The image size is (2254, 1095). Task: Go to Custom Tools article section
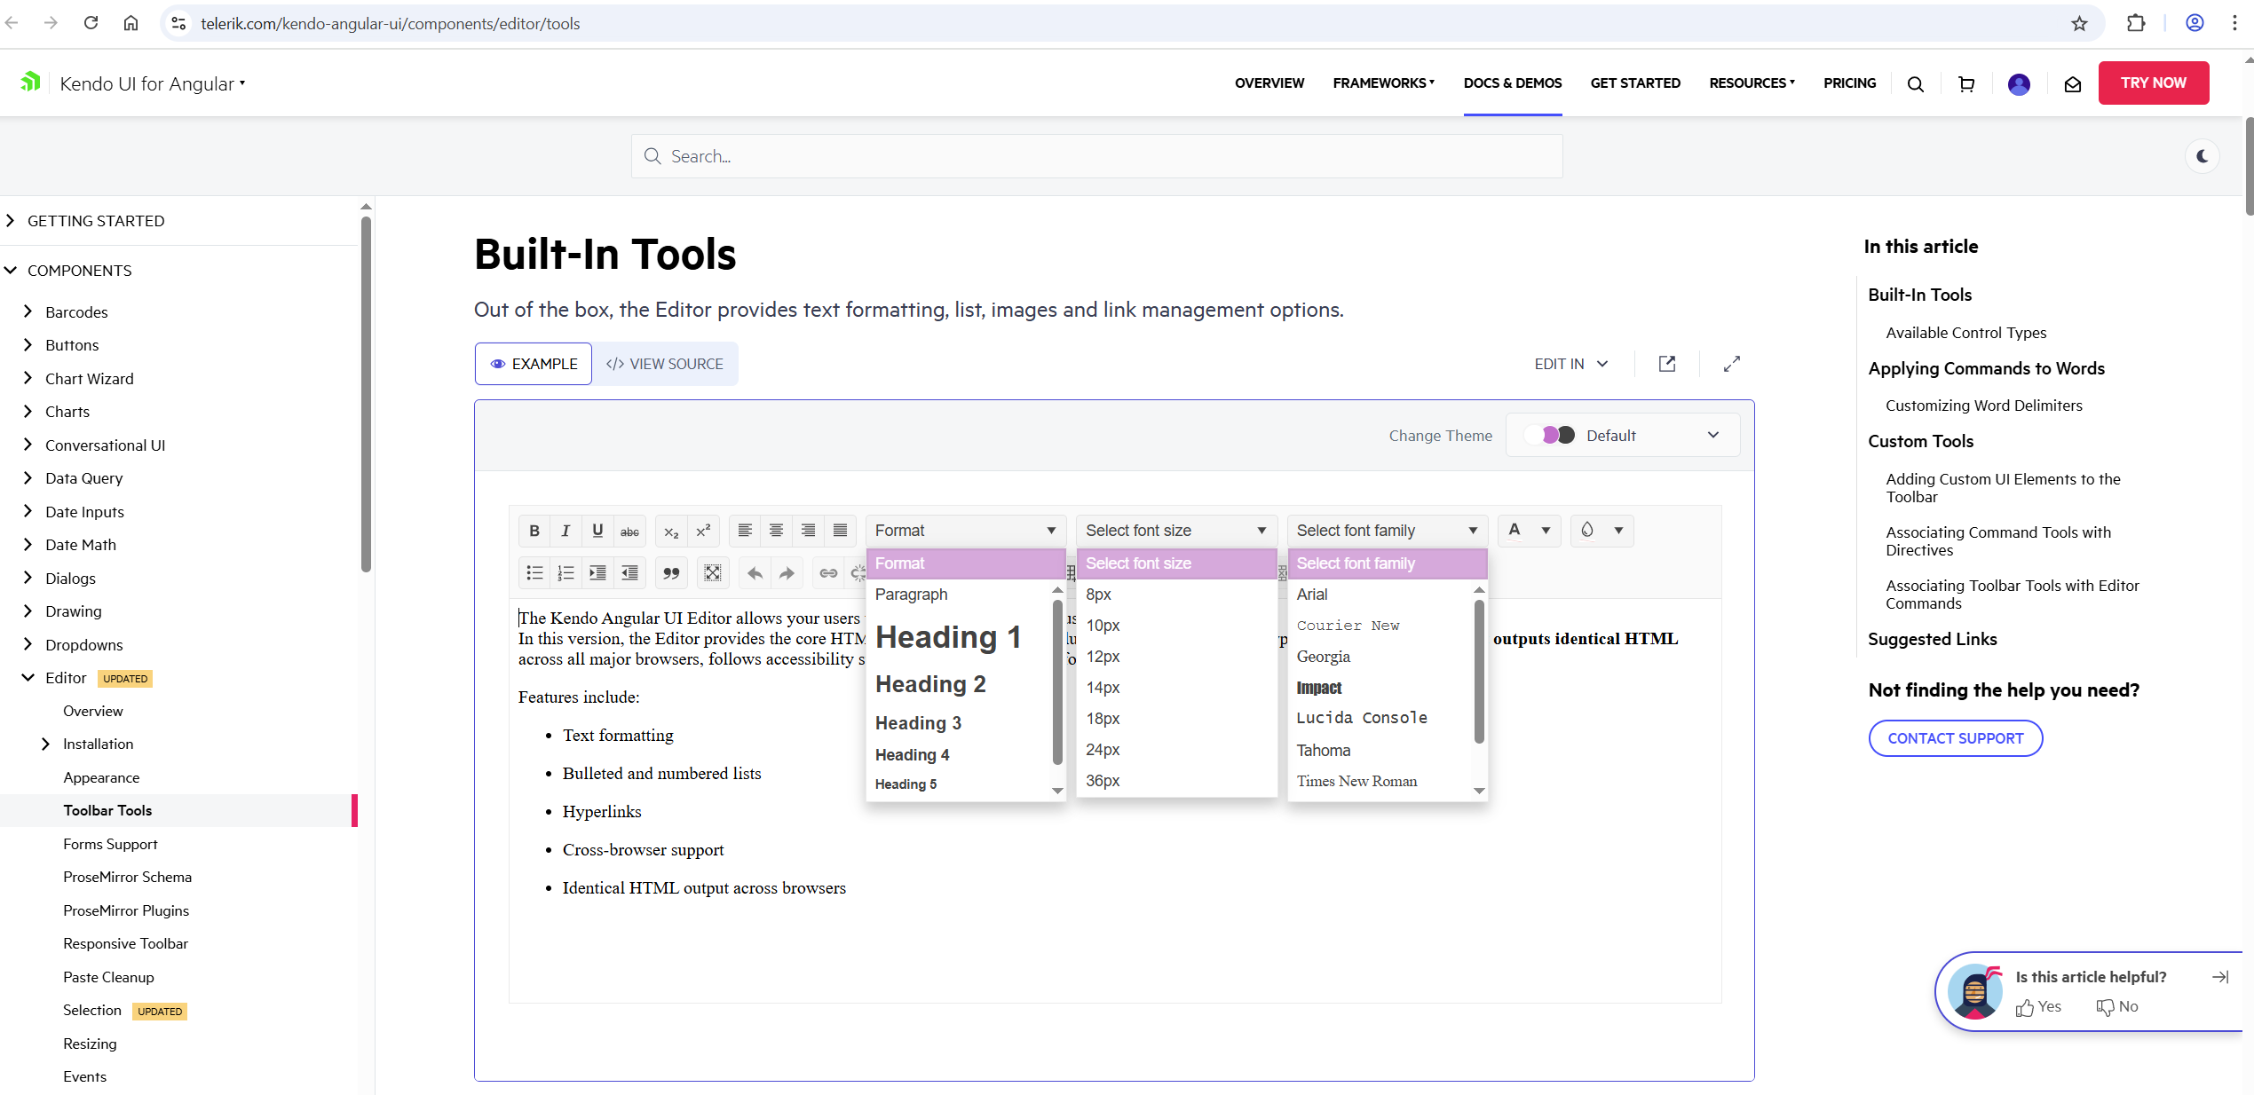click(x=1920, y=441)
